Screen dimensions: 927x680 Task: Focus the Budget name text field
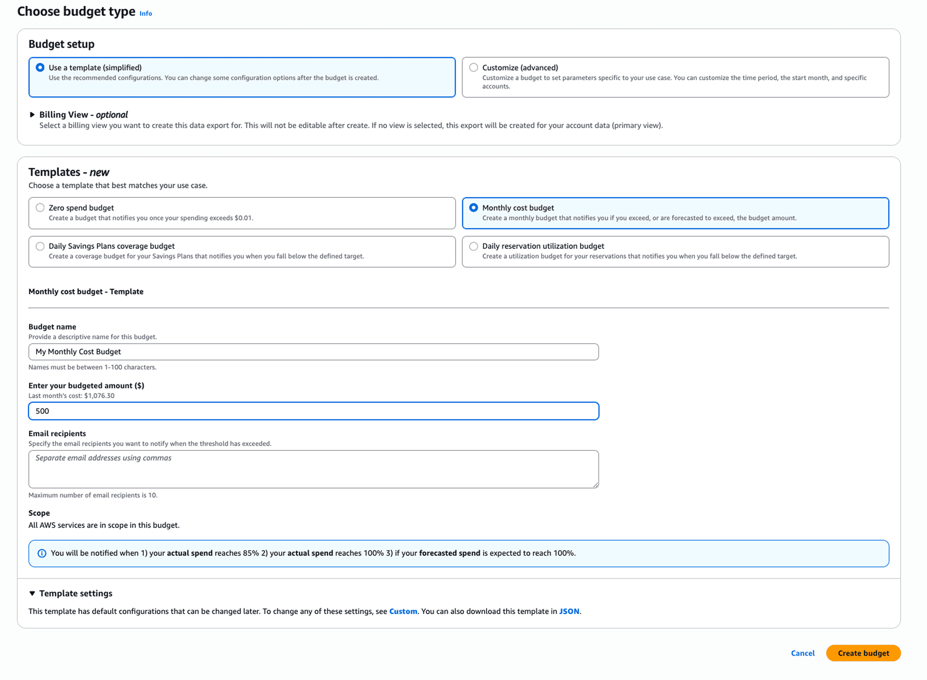tap(313, 352)
